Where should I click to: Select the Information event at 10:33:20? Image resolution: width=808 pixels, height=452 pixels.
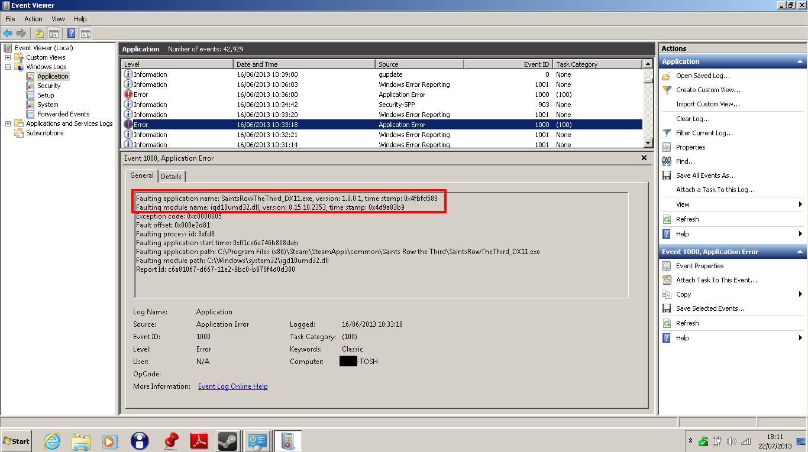pos(382,115)
